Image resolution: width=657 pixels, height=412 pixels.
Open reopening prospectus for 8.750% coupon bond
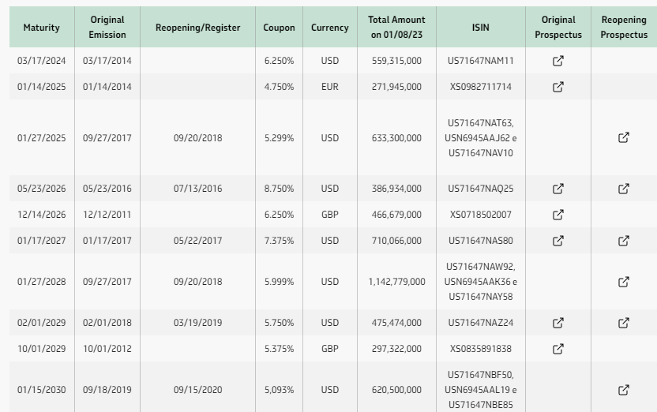(624, 189)
